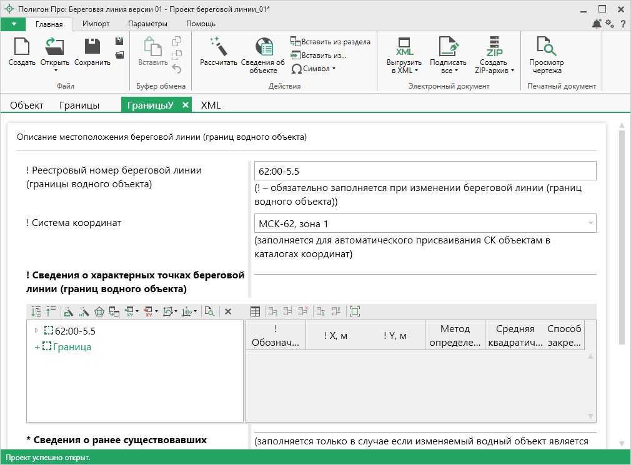Close the ГраницыУ tab
This screenshot has width=631, height=465.
click(185, 105)
